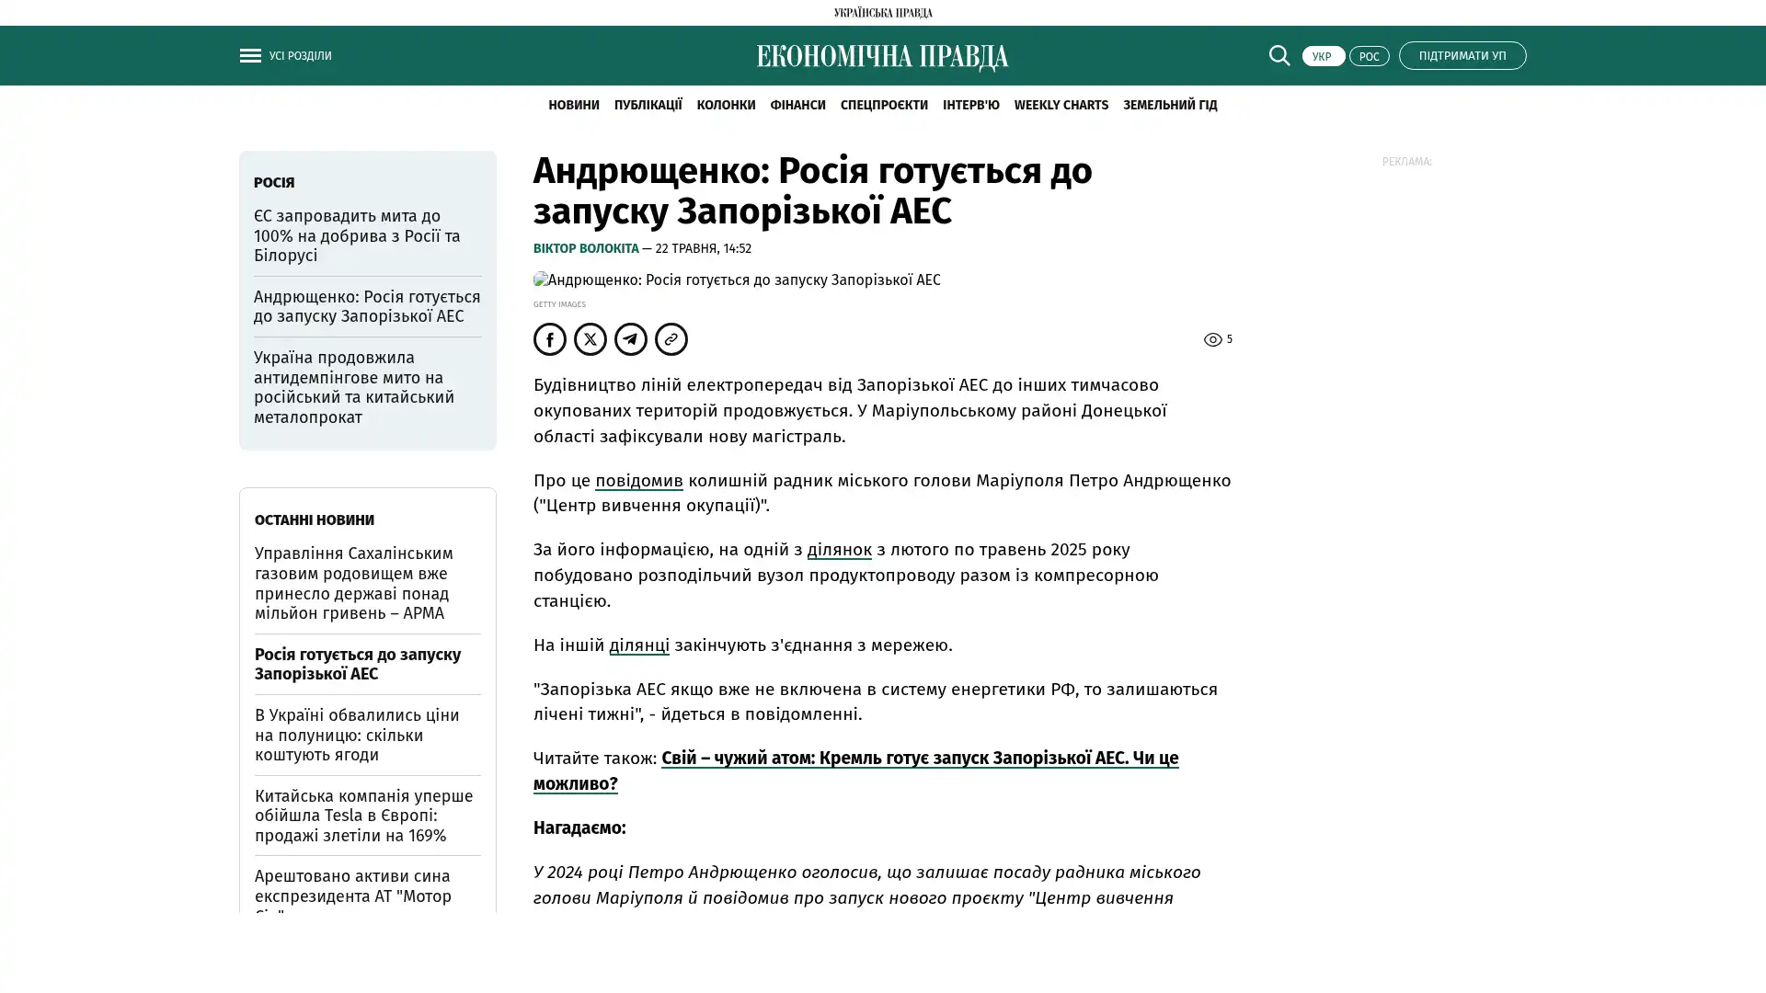Switch language to УКР
This screenshot has width=1766, height=993.
1323,56
